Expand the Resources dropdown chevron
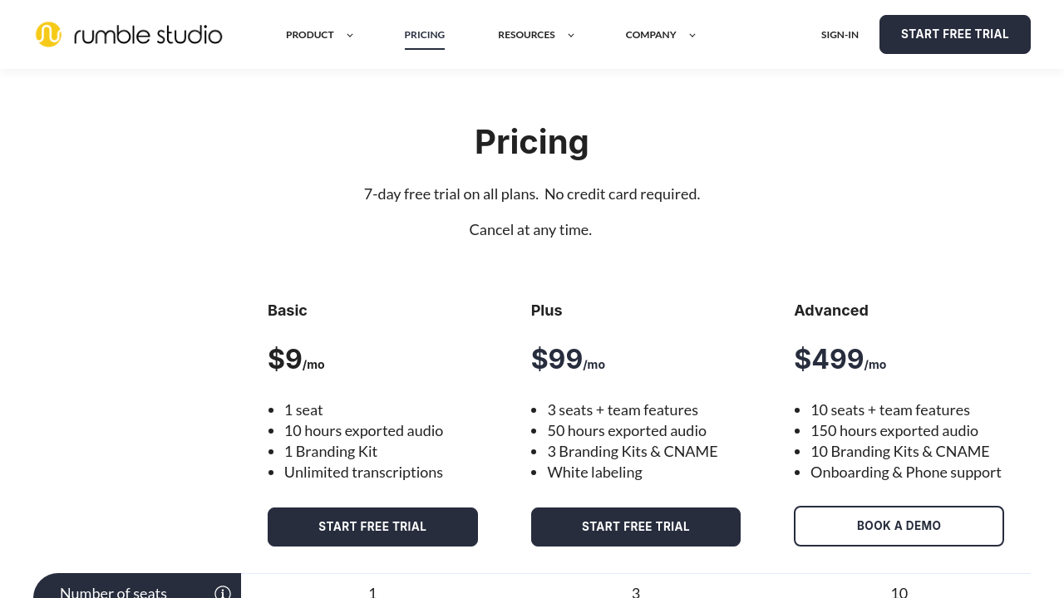 pyautogui.click(x=571, y=35)
